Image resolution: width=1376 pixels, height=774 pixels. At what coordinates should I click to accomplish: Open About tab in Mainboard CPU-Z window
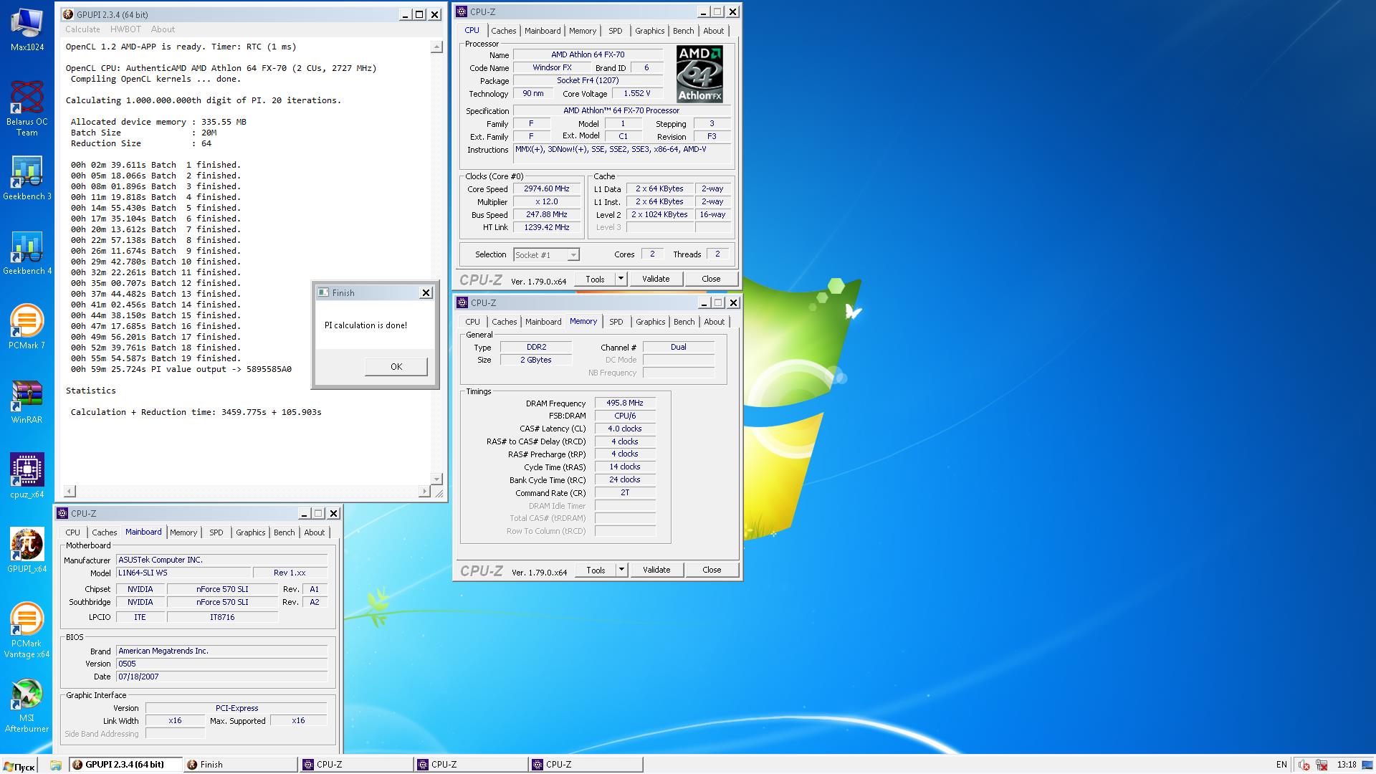coord(314,532)
